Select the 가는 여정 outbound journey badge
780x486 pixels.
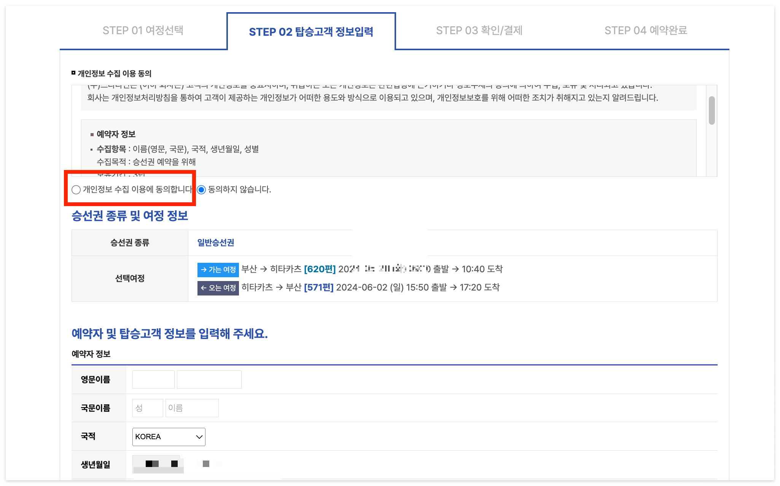pos(218,270)
